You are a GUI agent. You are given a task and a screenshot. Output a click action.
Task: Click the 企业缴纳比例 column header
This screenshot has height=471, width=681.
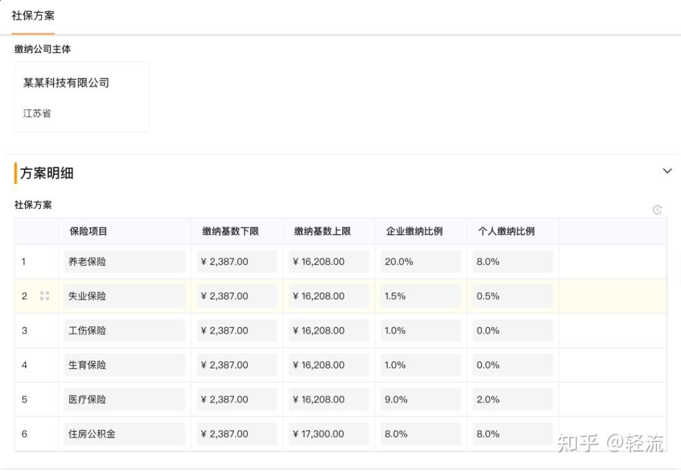414,231
